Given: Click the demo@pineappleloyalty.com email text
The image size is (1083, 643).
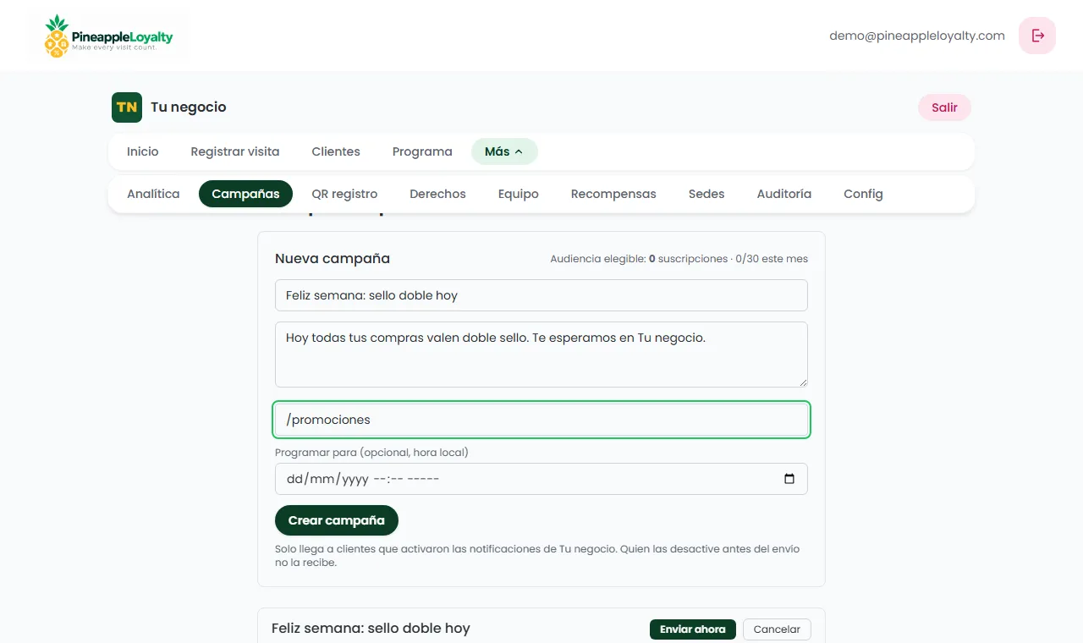Looking at the screenshot, I should (917, 36).
